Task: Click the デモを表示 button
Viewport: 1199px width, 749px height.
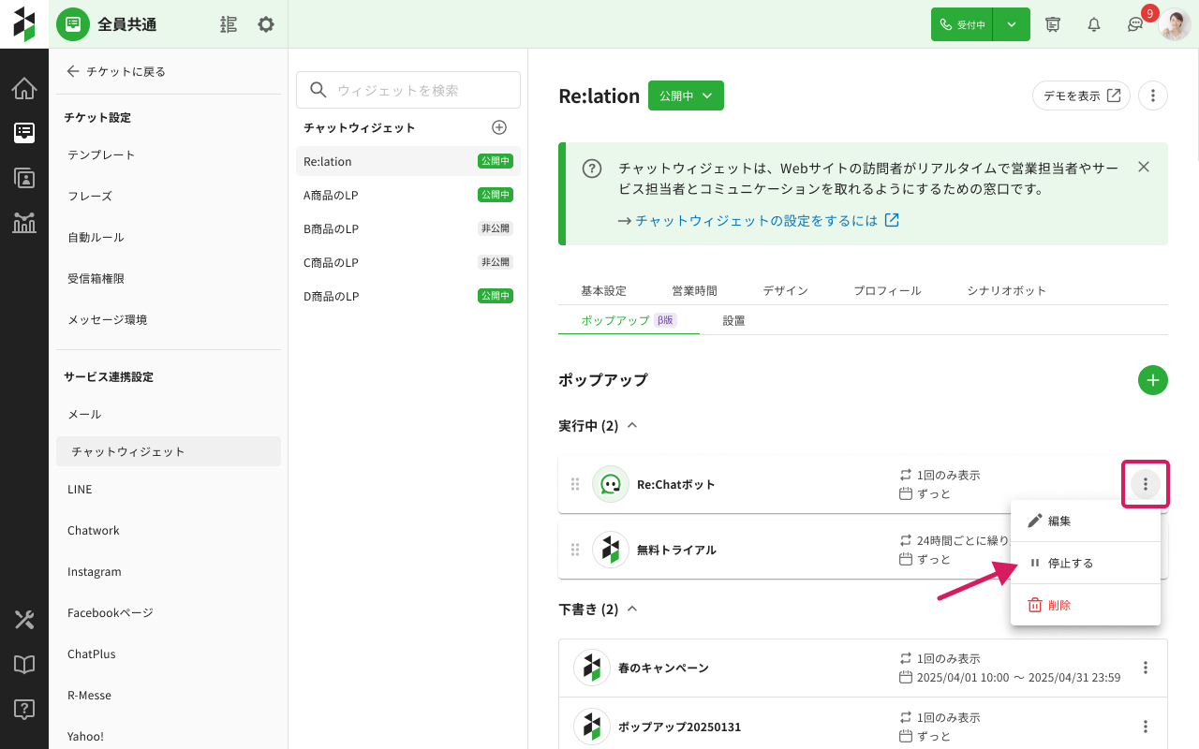Action: pyautogui.click(x=1081, y=95)
